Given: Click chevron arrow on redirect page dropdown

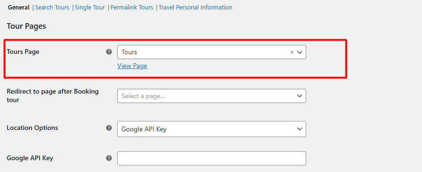Looking at the screenshot, I should pos(300,96).
